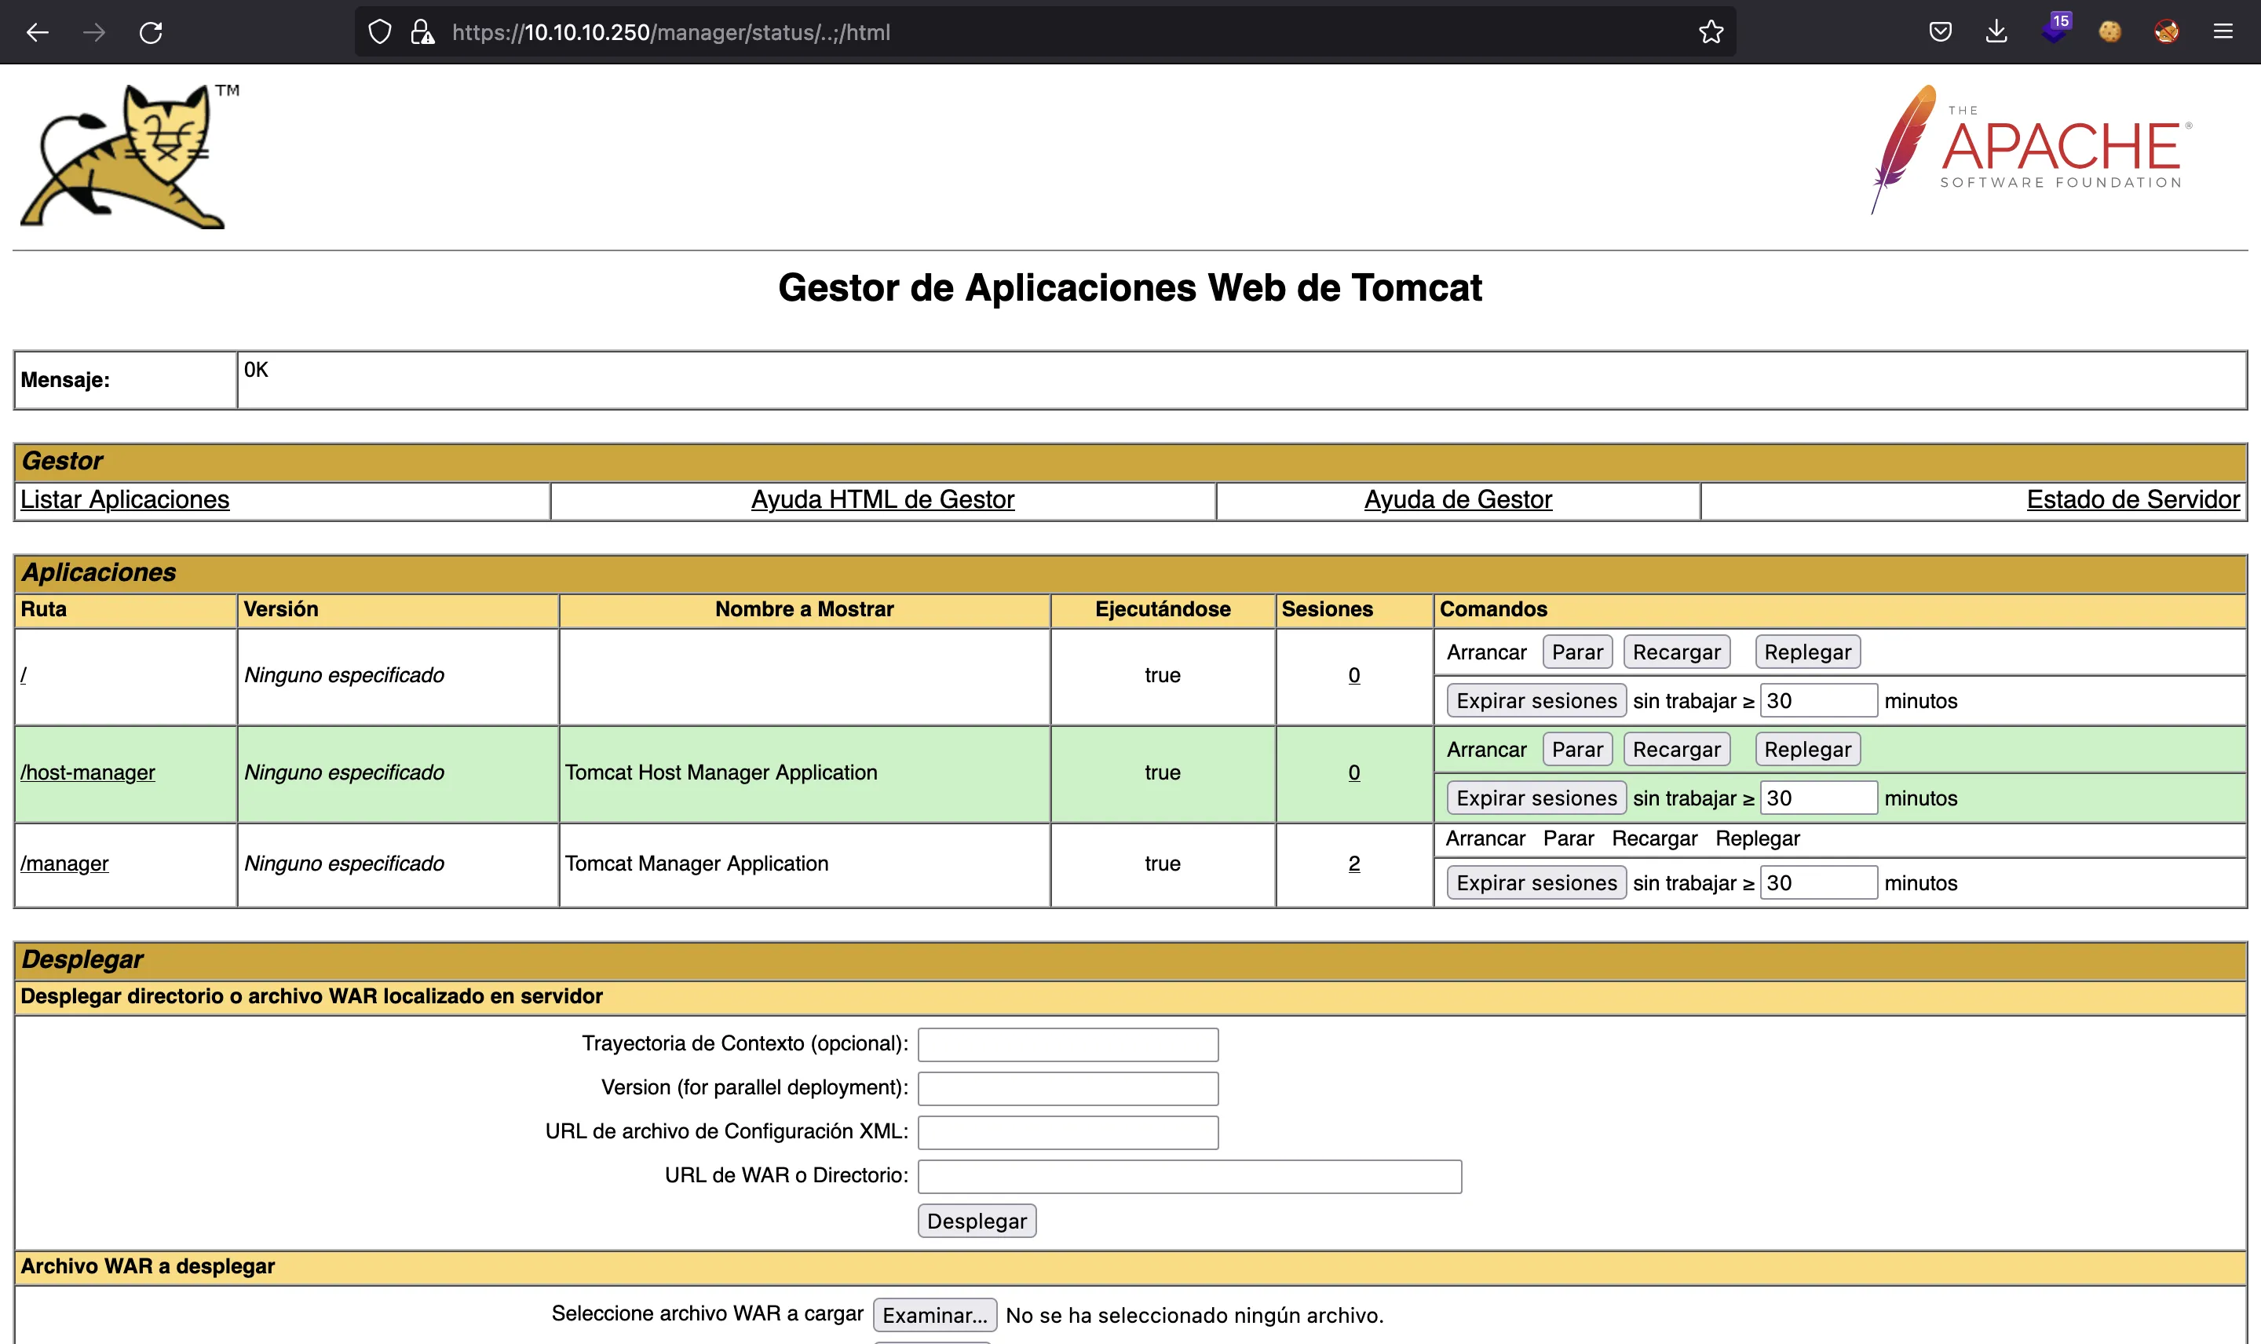Click Parar for the root / application
Viewport: 2261px width, 1344px height.
point(1577,652)
